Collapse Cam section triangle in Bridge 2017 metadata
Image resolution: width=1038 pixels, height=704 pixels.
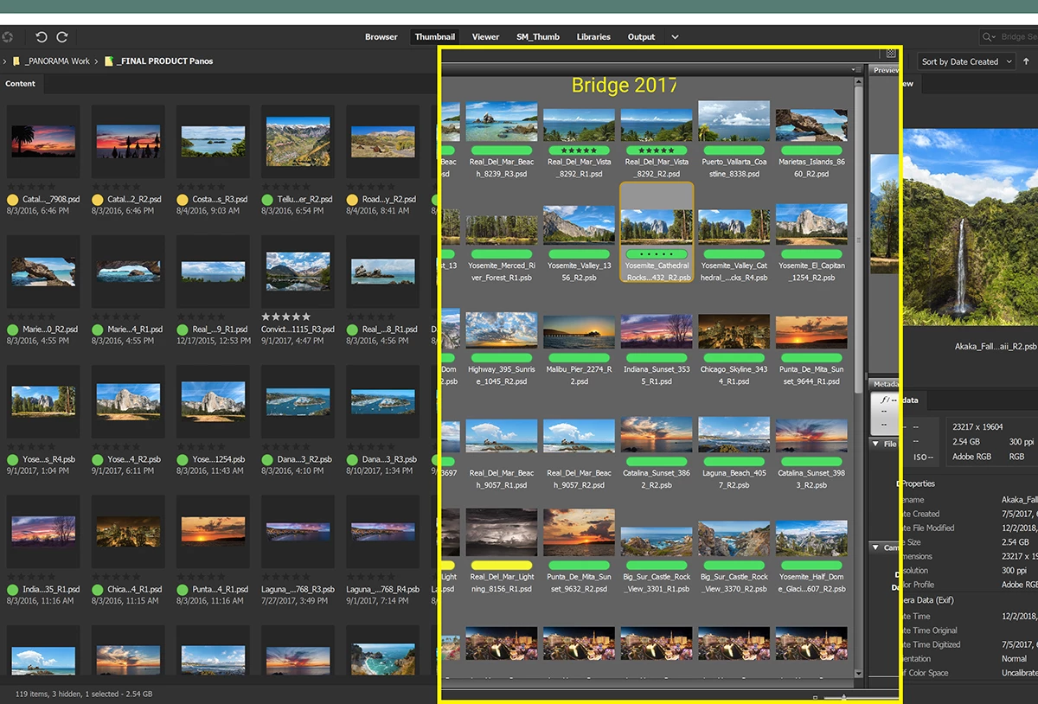pyautogui.click(x=875, y=547)
